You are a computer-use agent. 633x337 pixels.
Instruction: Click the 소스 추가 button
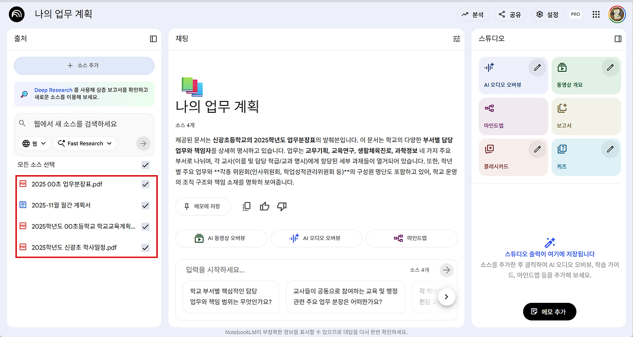pos(84,65)
